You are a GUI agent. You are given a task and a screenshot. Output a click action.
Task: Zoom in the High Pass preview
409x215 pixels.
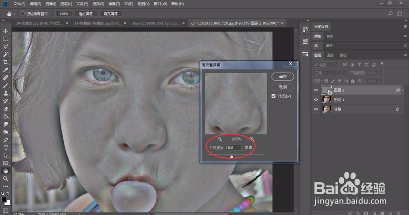[252, 139]
